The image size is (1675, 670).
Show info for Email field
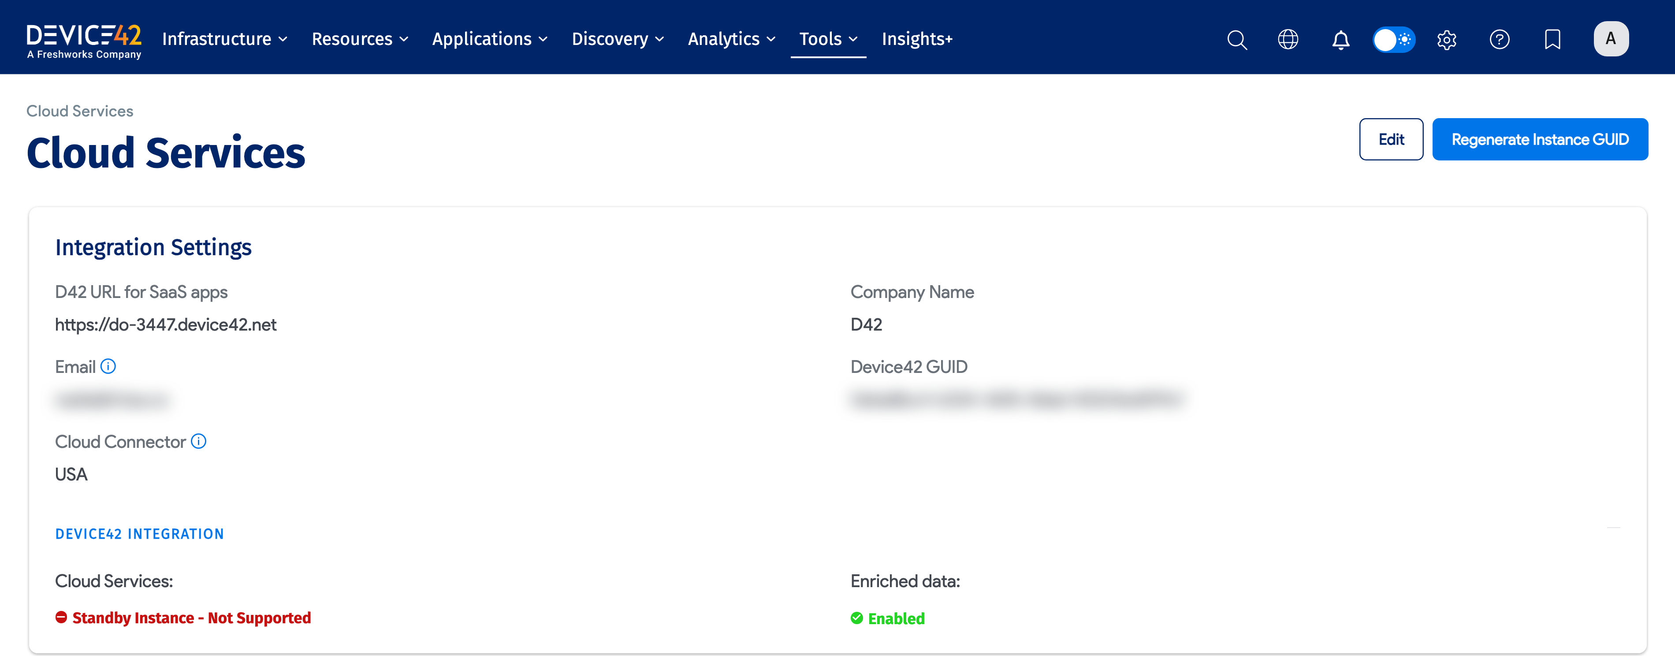coord(108,366)
